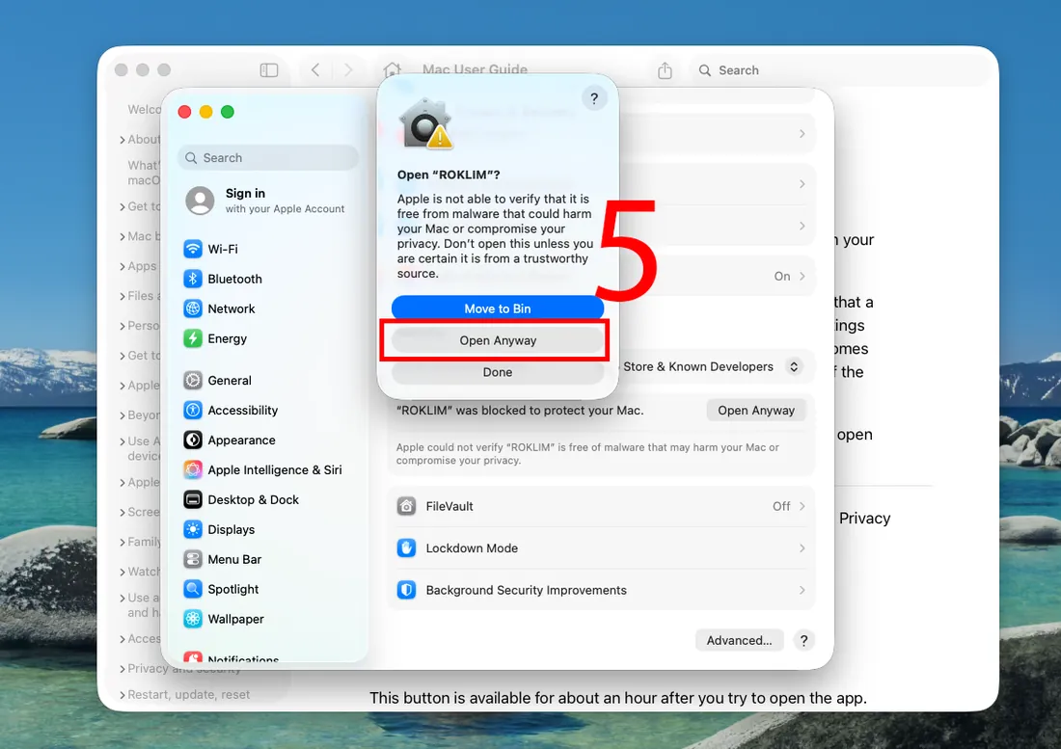The width and height of the screenshot is (1061, 749).
Task: Expand the Lockdown Mode row chevron
Action: [802, 548]
